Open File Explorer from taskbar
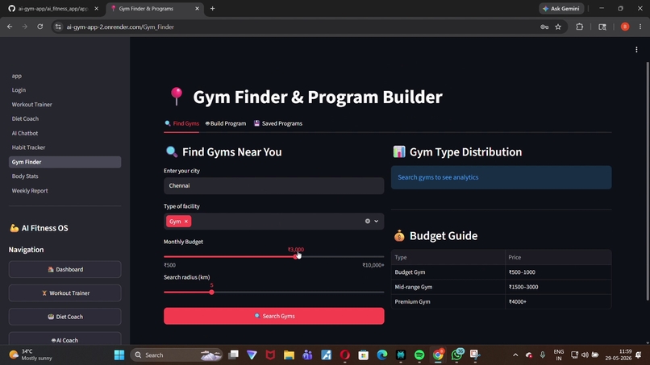The image size is (650, 365). pyautogui.click(x=289, y=355)
